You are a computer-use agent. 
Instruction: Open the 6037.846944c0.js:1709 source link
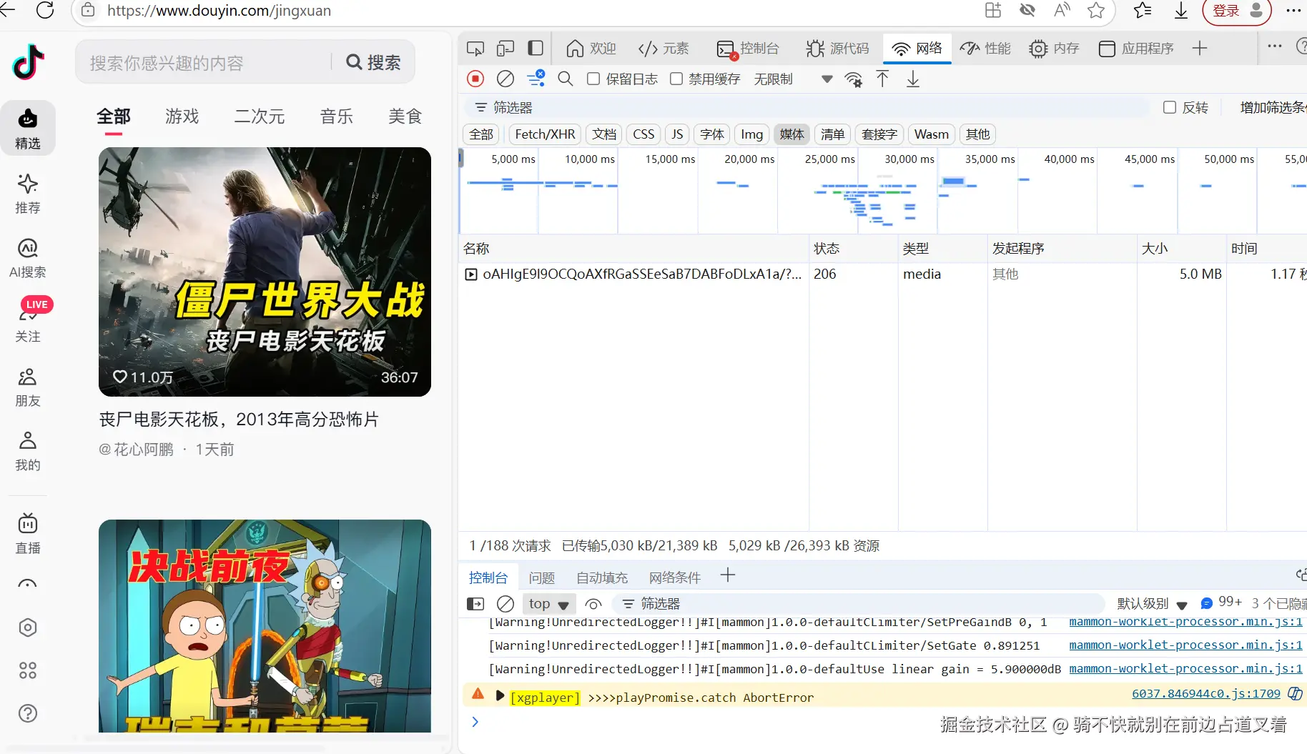[x=1206, y=693]
